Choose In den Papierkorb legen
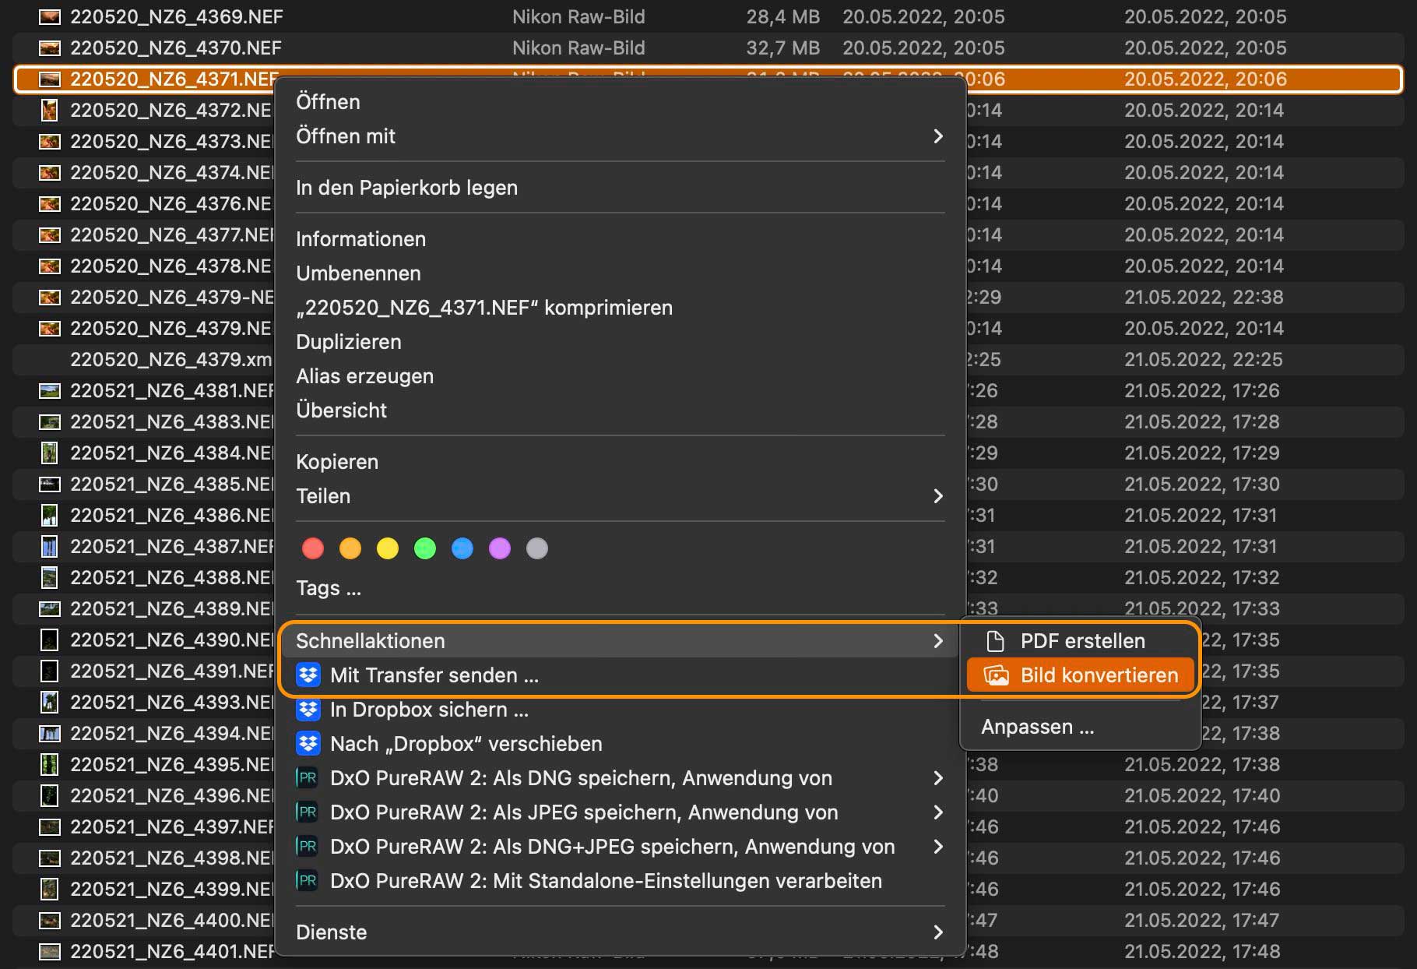The width and height of the screenshot is (1417, 969). tap(406, 188)
